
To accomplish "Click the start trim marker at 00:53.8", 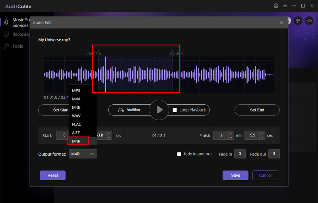I will coord(99,51).
